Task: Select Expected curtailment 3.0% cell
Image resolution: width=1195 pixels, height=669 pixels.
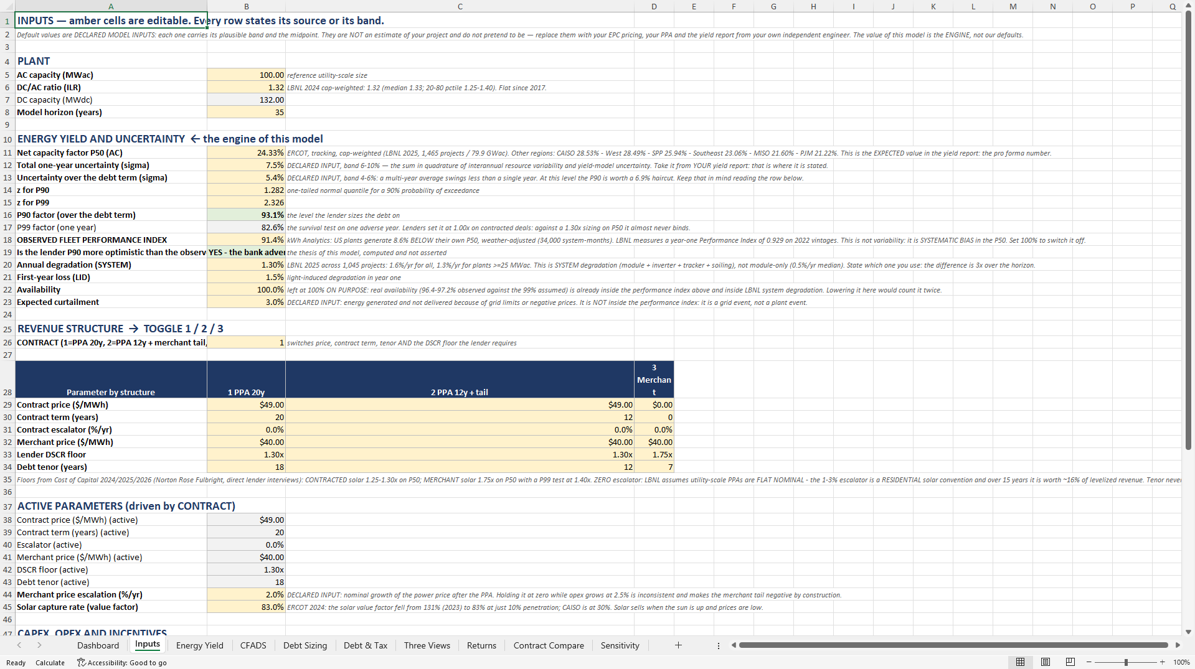Action: (x=247, y=302)
